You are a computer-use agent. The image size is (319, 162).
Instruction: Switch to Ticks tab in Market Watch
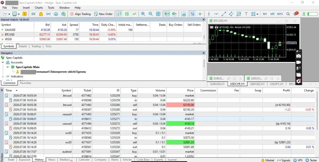pyautogui.click(x=48, y=46)
